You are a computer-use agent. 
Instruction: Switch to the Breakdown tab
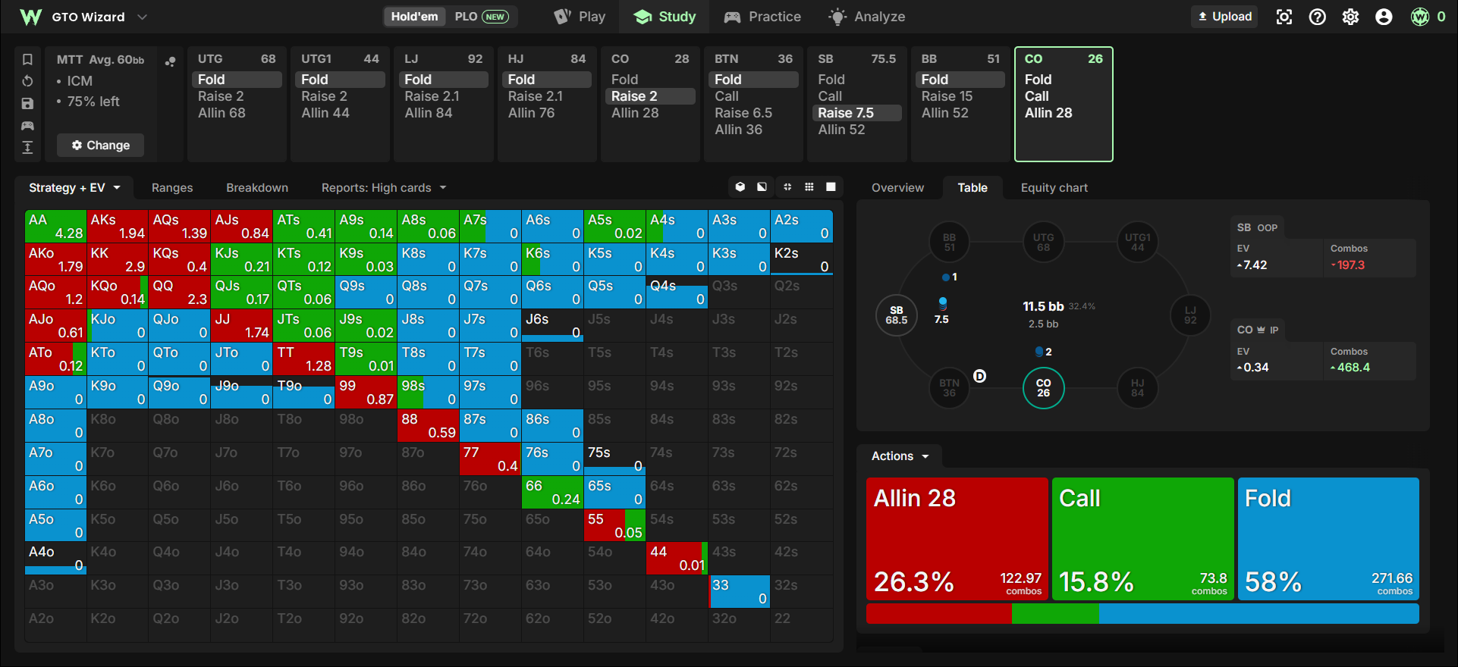[257, 188]
